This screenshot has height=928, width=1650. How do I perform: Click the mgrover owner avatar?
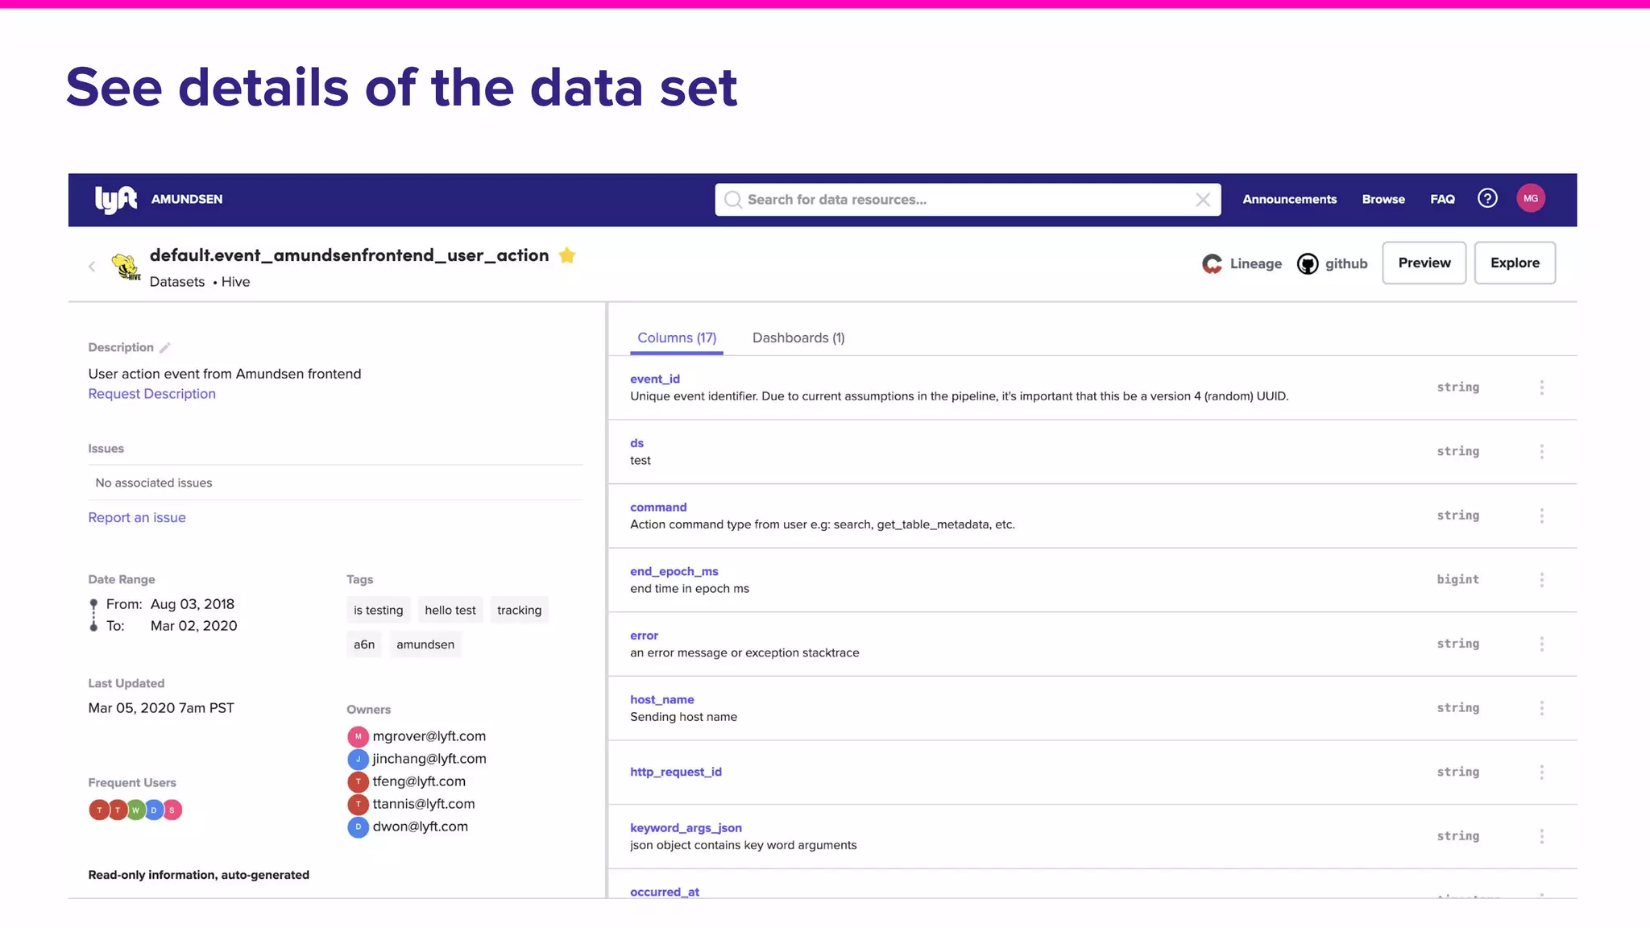pos(358,736)
